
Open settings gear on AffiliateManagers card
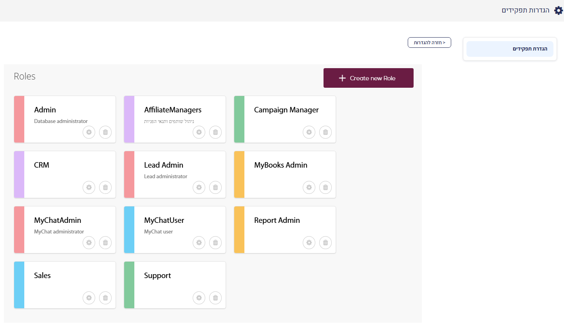point(199,132)
